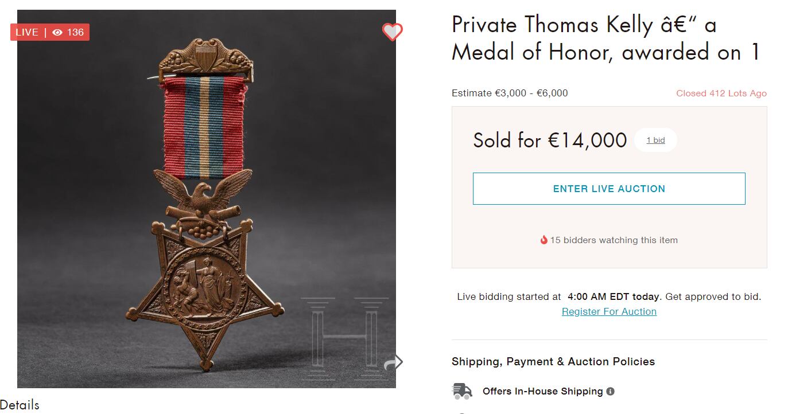
Task: Click the info icon beside Offers In-House Shipping
Action: pyautogui.click(x=610, y=392)
